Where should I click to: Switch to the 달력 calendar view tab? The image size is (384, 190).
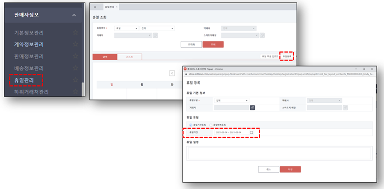click(105, 57)
